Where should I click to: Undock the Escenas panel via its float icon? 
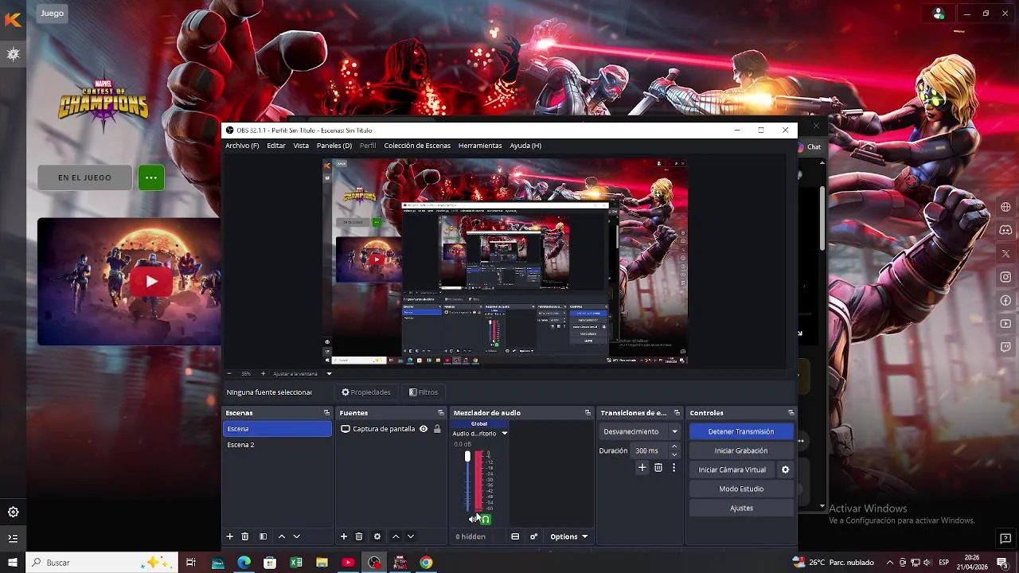(x=326, y=413)
